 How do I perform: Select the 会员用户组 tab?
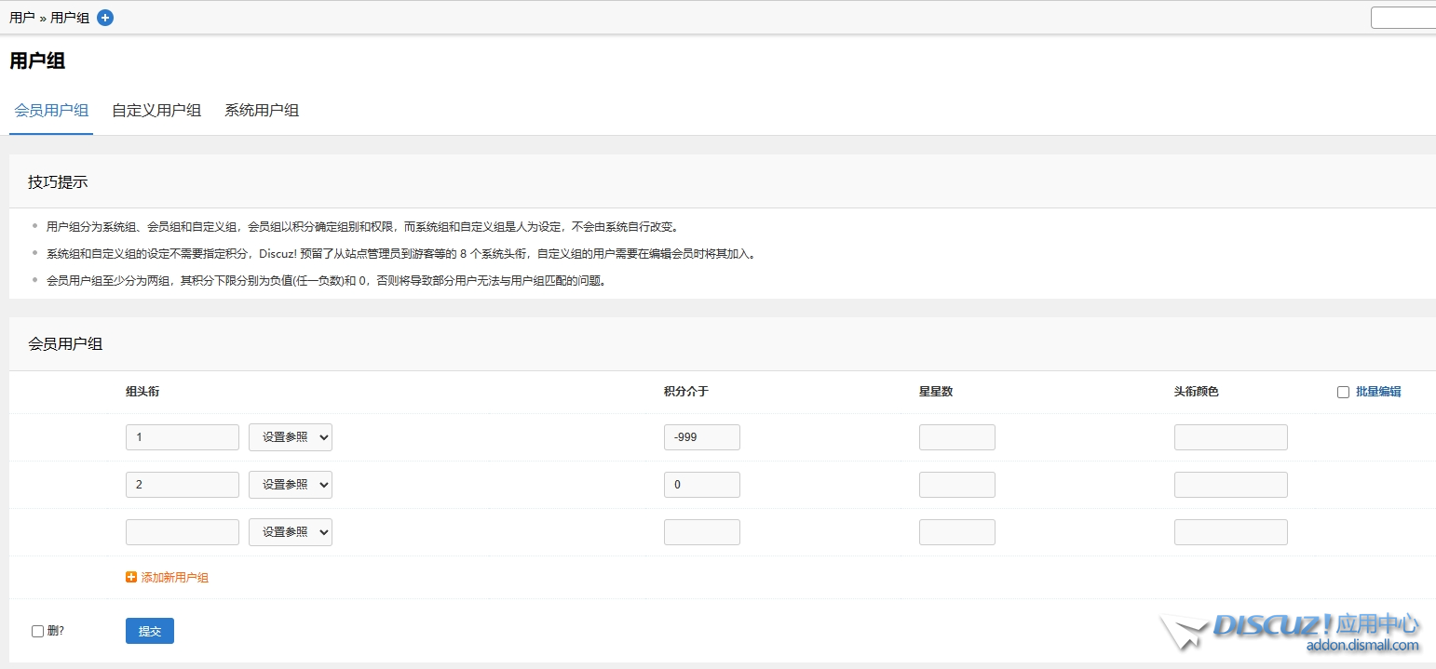(51, 111)
